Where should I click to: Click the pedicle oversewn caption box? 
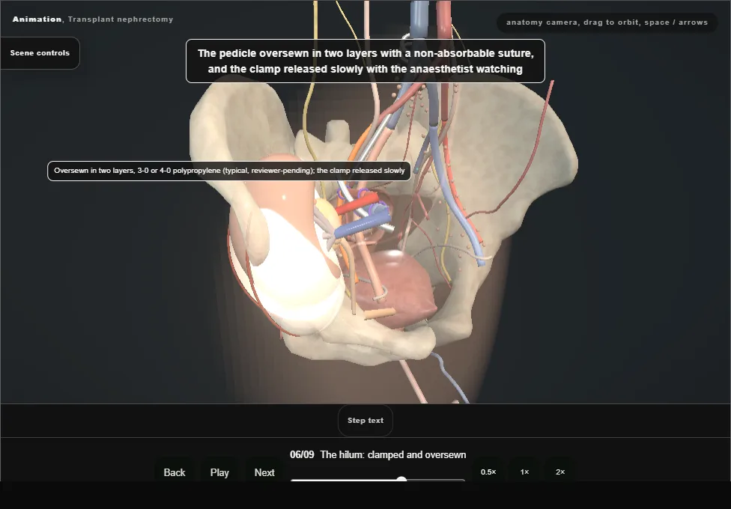(x=365, y=61)
